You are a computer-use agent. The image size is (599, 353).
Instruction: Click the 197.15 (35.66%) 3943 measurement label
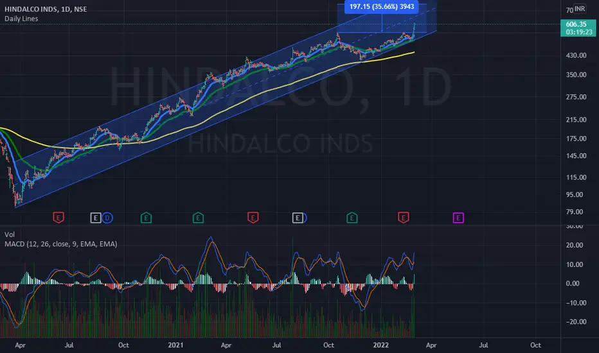(x=382, y=6)
